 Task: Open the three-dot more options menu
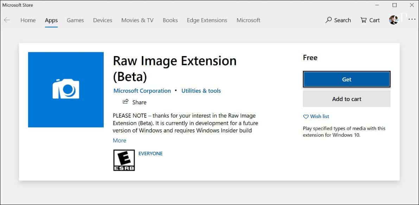click(x=412, y=20)
